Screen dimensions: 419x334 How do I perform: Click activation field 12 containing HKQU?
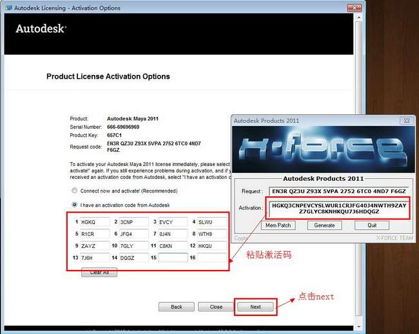212,245
